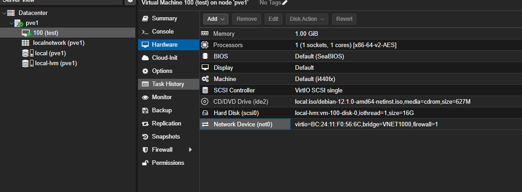Click the gear icon in Server View header
The image size is (522, 192).
point(130,1)
